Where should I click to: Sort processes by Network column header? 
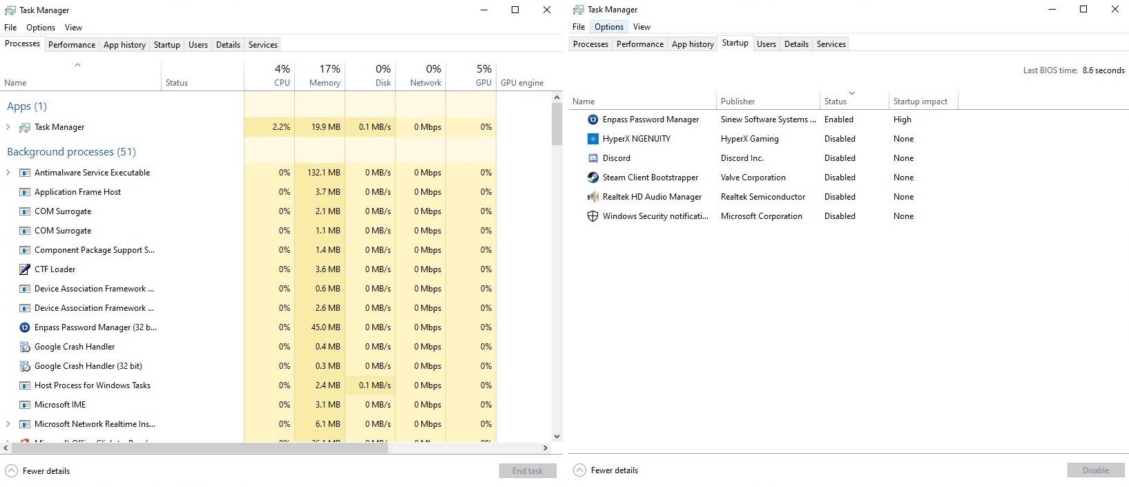[421, 76]
